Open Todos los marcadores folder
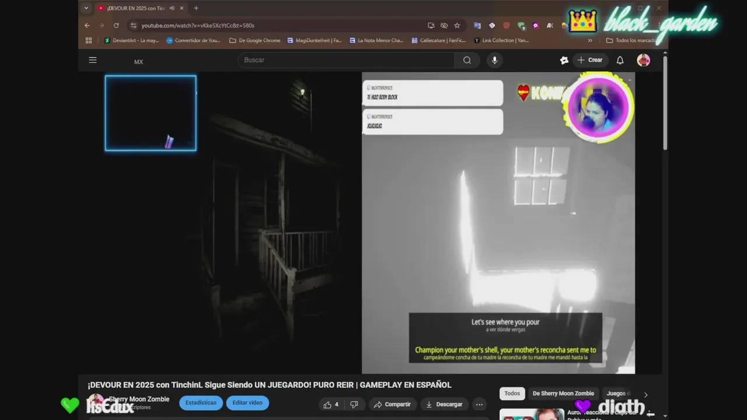This screenshot has height=420, width=747. (634, 40)
